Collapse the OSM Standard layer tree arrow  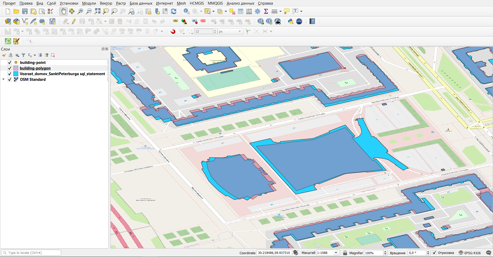click(4, 80)
